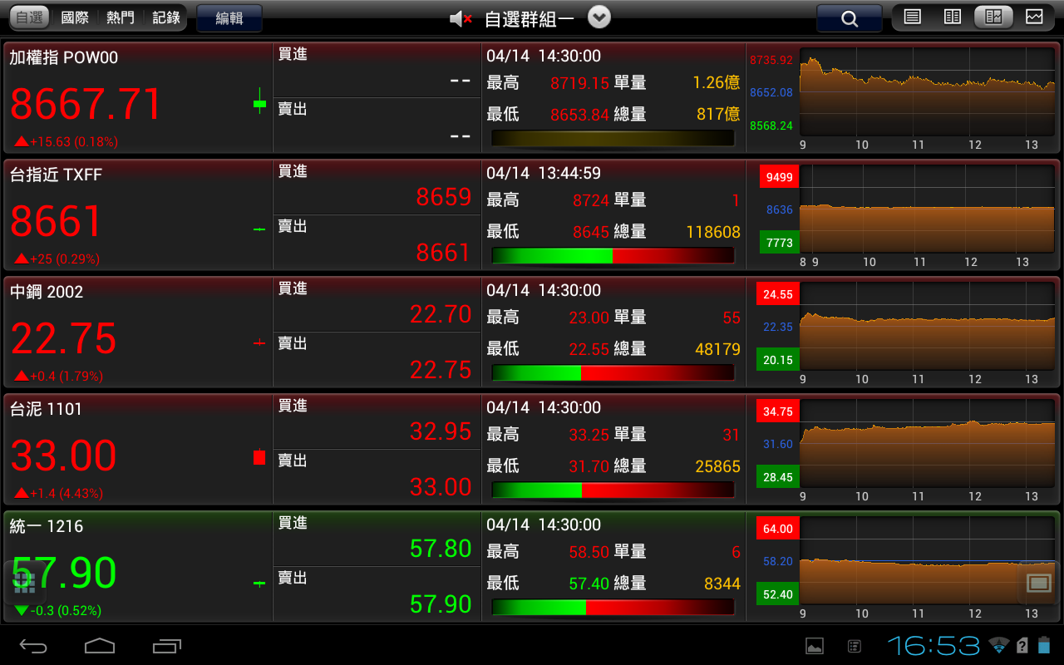Tap the 64.00 limit-up price label
Image resolution: width=1064 pixels, height=665 pixels.
pyautogui.click(x=778, y=529)
